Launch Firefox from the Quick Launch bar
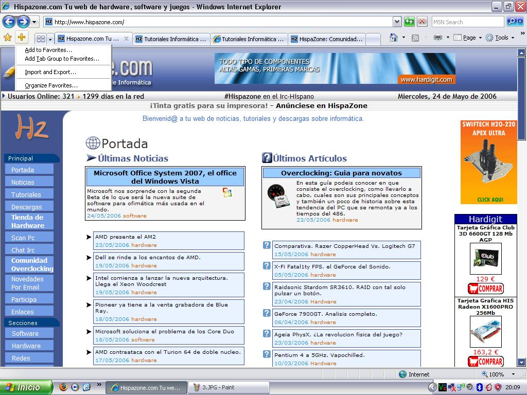This screenshot has height=395, width=527. click(63, 387)
